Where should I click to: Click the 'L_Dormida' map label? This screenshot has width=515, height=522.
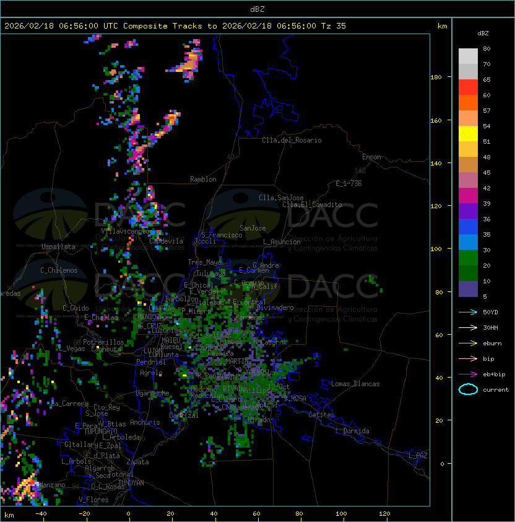point(352,431)
